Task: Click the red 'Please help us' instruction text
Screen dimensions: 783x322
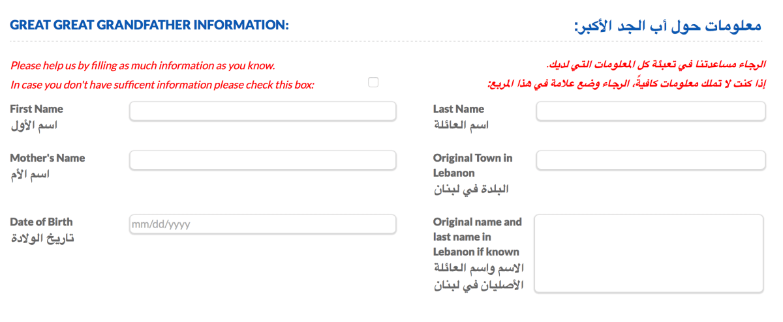Action: point(143,66)
